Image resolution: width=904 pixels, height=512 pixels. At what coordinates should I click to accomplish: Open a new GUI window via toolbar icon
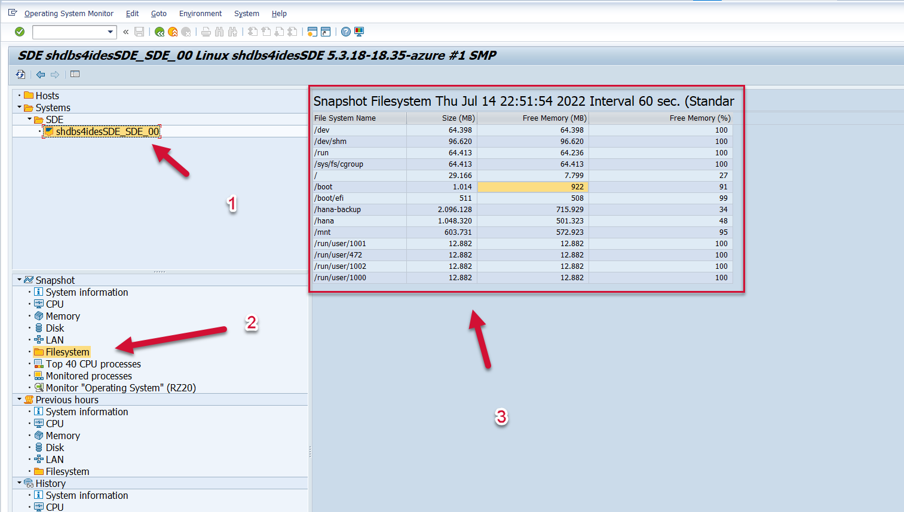pyautogui.click(x=312, y=32)
